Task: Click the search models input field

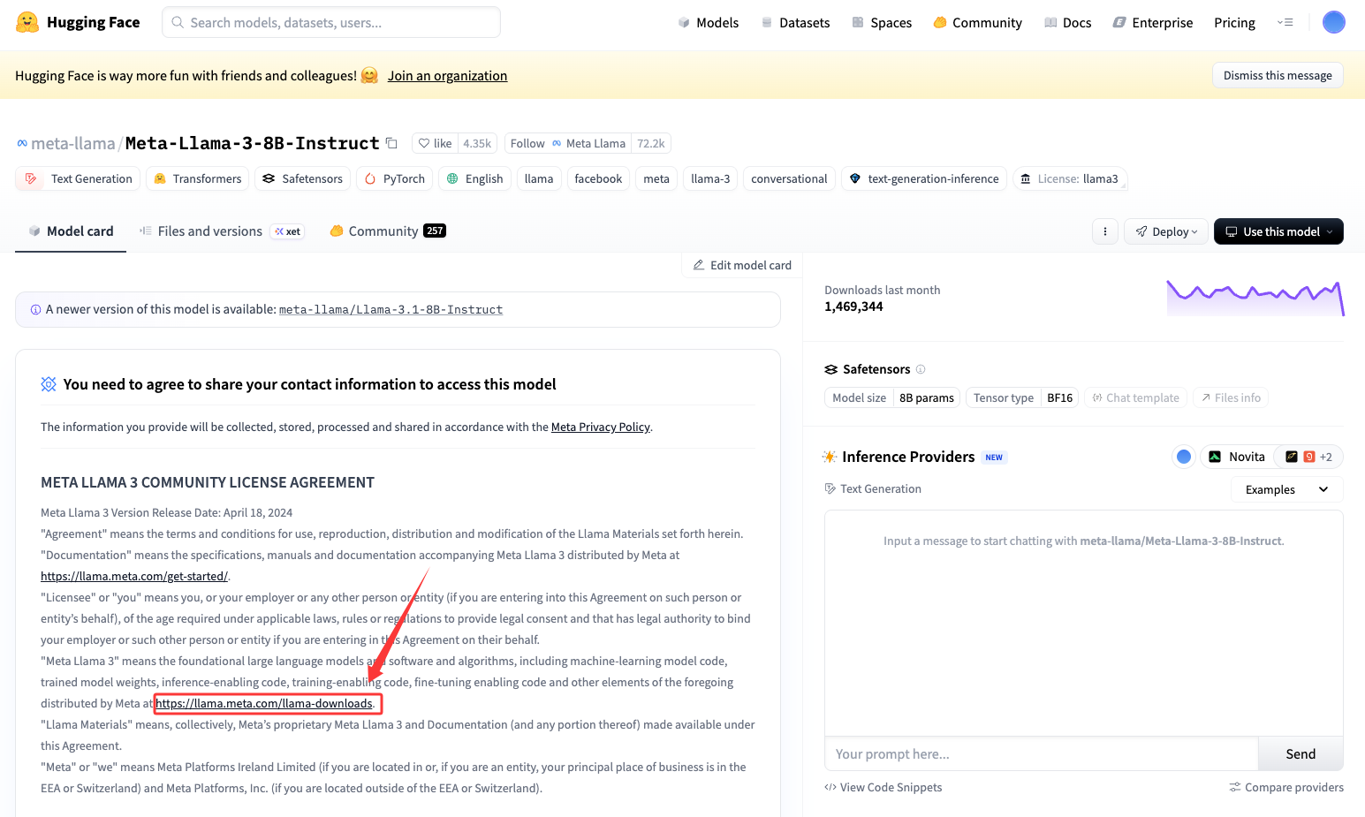Action: coord(331,22)
